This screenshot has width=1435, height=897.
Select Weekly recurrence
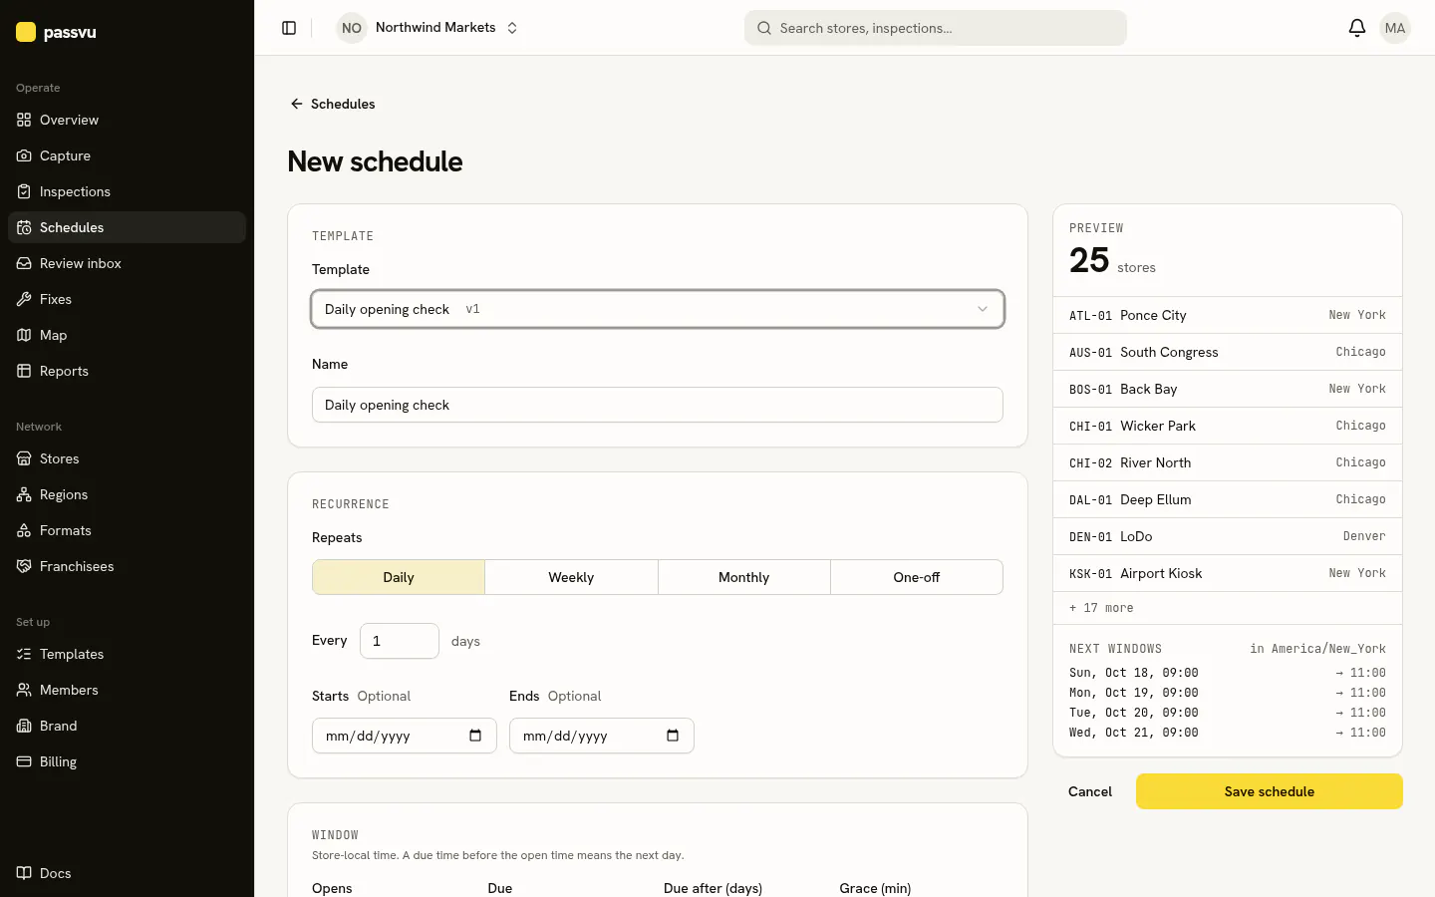click(571, 577)
